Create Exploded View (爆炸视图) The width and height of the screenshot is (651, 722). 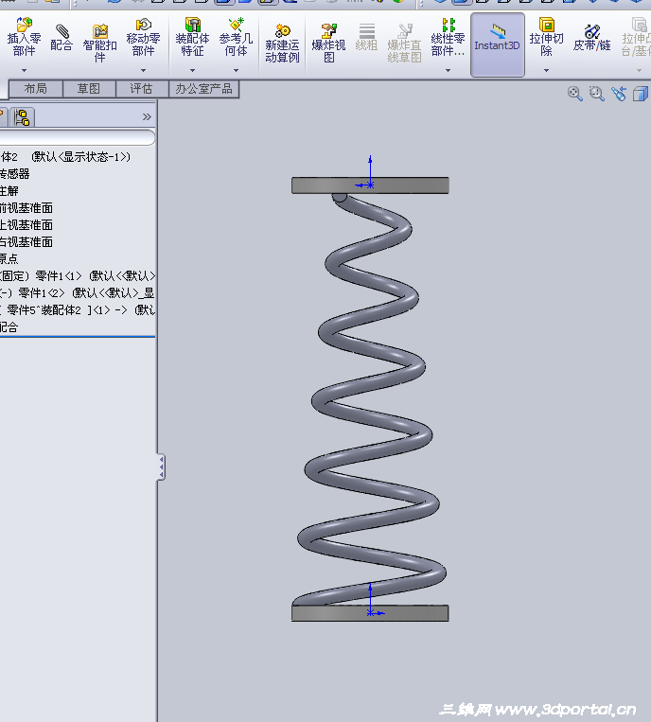click(x=328, y=44)
